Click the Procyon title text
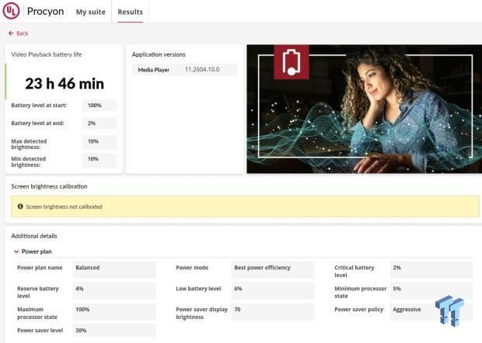 [46, 12]
